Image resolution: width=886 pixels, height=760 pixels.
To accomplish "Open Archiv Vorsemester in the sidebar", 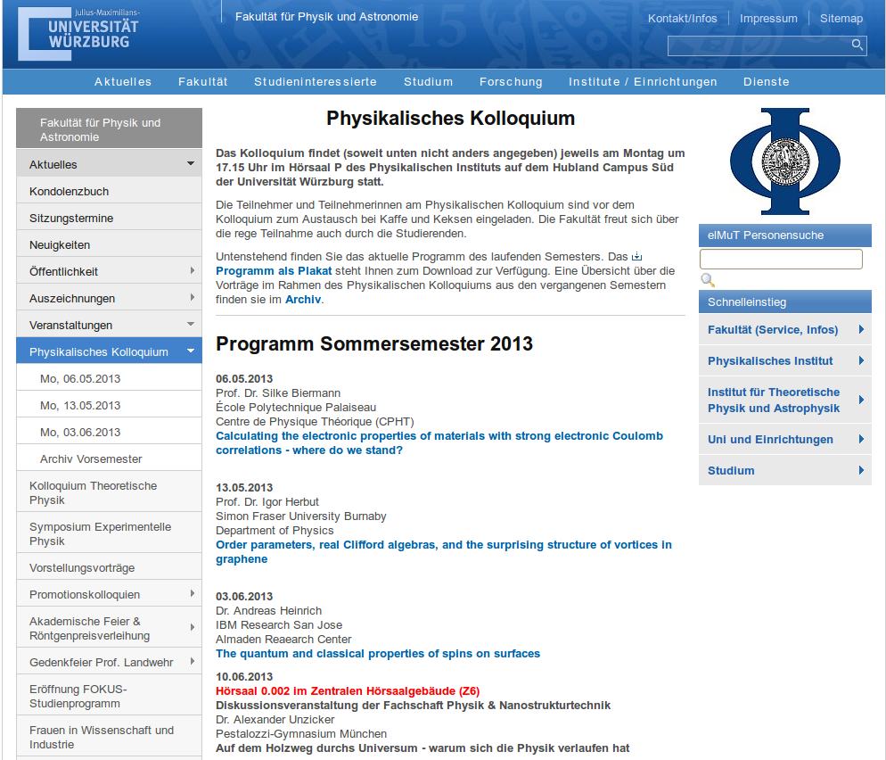I will (109, 458).
